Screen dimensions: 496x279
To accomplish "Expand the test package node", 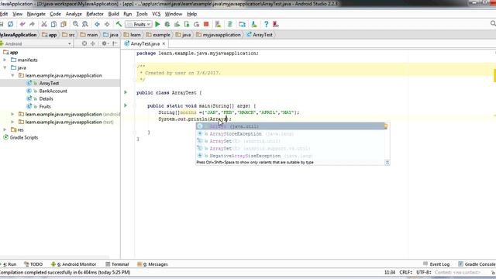I will click(x=12, y=122).
